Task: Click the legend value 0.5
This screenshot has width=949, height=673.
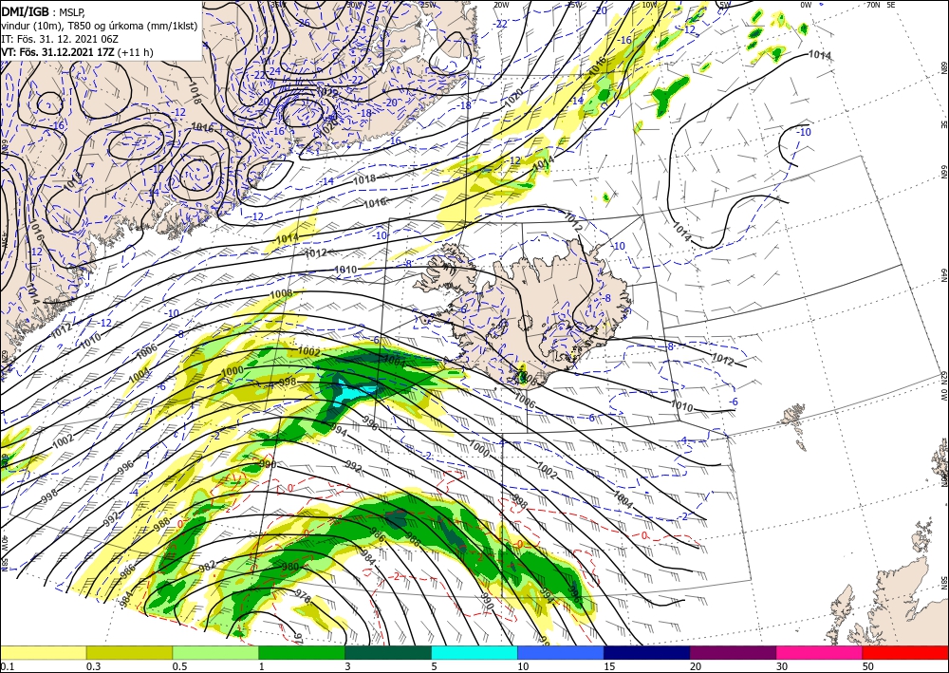Action: pos(179,666)
